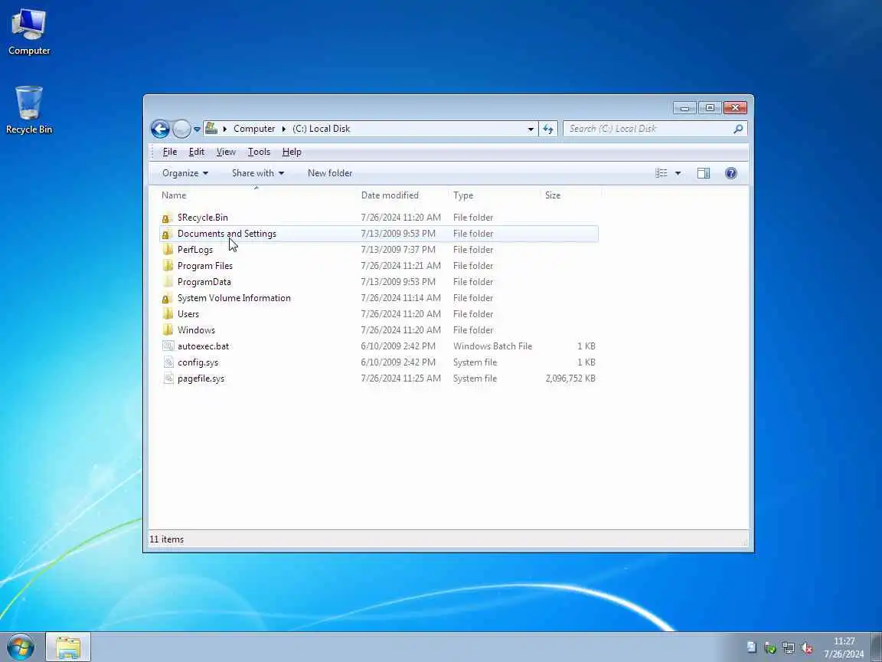The height and width of the screenshot is (662, 882).
Task: Show the preview pane
Action: point(703,173)
